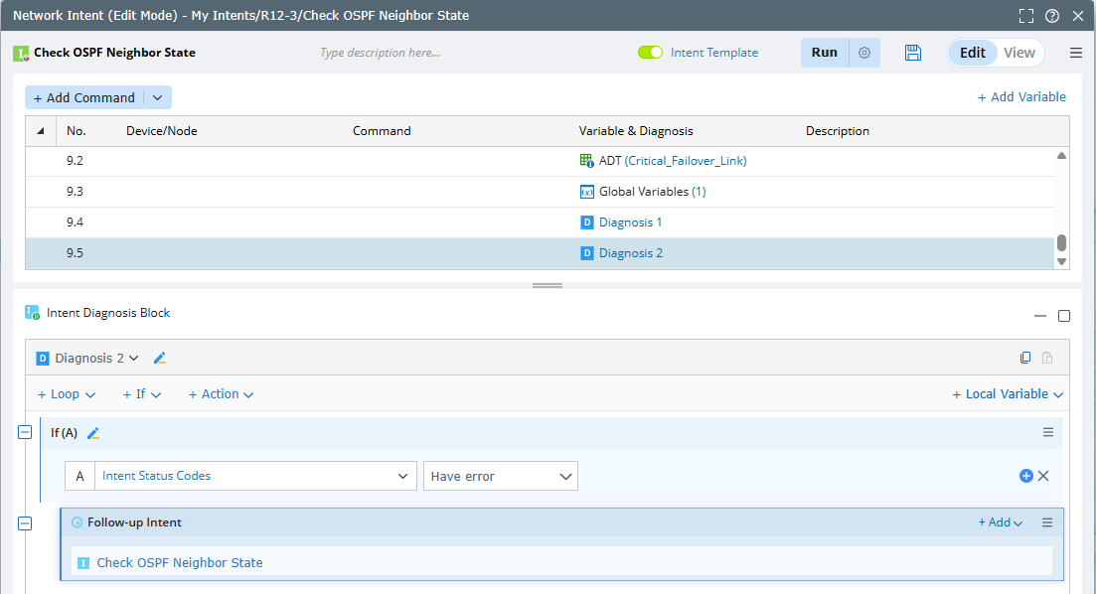
Task: Add a condition with plus icon
Action: (x=1026, y=476)
